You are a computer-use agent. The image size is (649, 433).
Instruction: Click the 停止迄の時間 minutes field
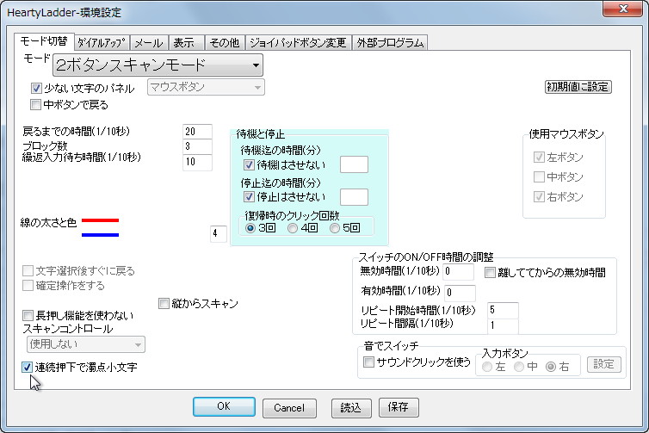pyautogui.click(x=354, y=197)
